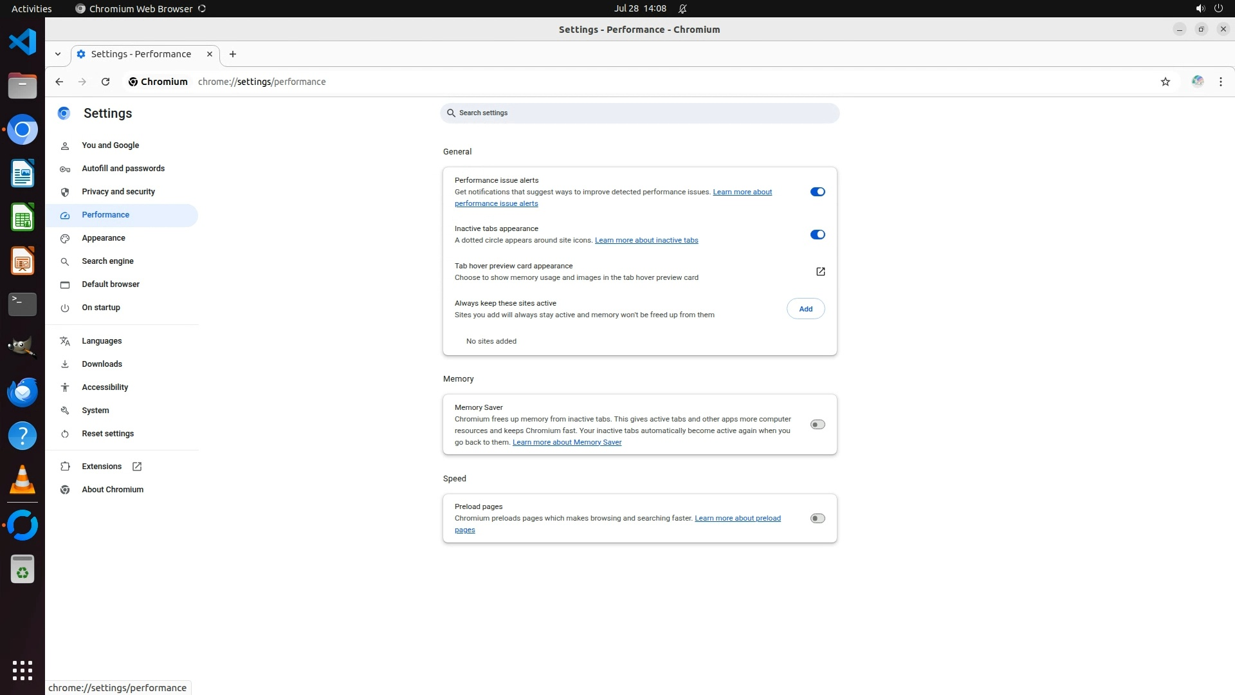Viewport: 1235px width, 695px height.
Task: Turn off Inactive tabs appearance toggle
Action: click(817, 235)
